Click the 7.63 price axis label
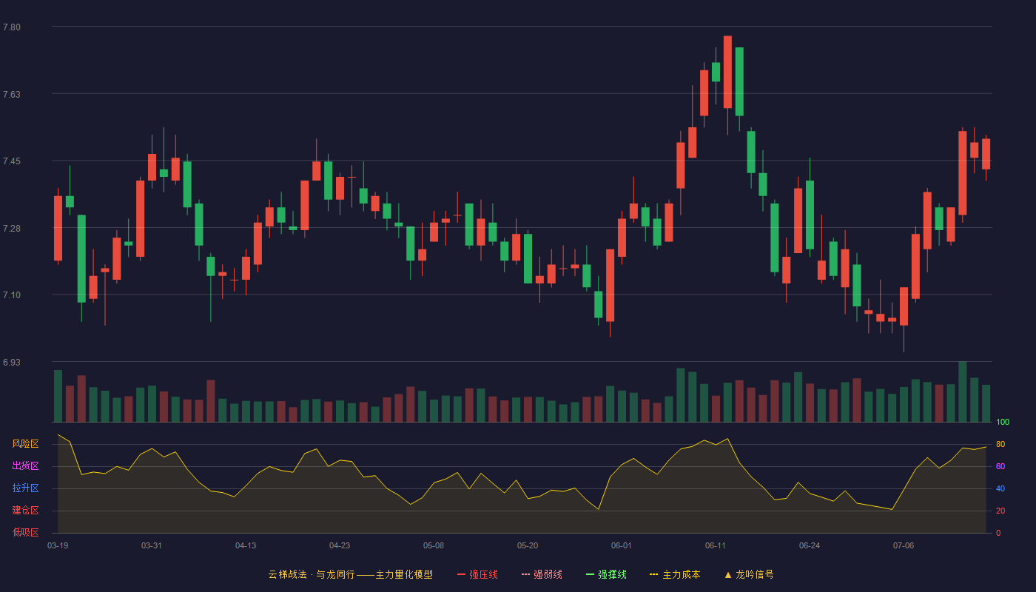 coord(12,95)
